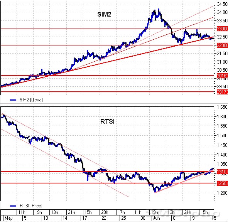This screenshot has height=222, width=228.
Task: Click the SiM2 peak near 34 000
Action: (x=159, y=9)
